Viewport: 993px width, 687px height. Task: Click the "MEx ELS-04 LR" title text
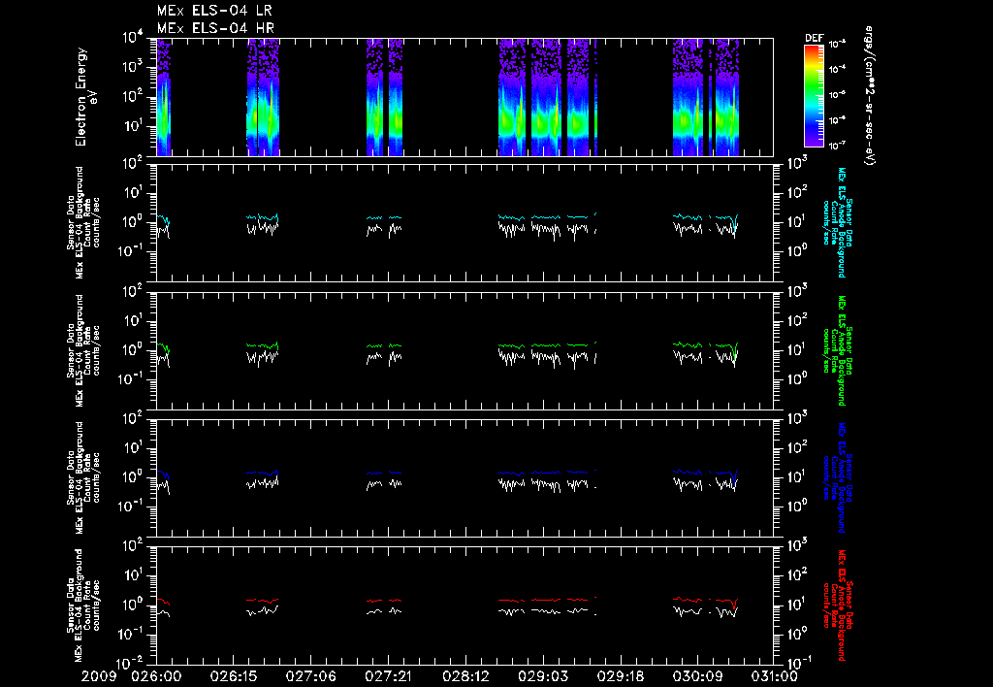pyautogui.click(x=214, y=11)
